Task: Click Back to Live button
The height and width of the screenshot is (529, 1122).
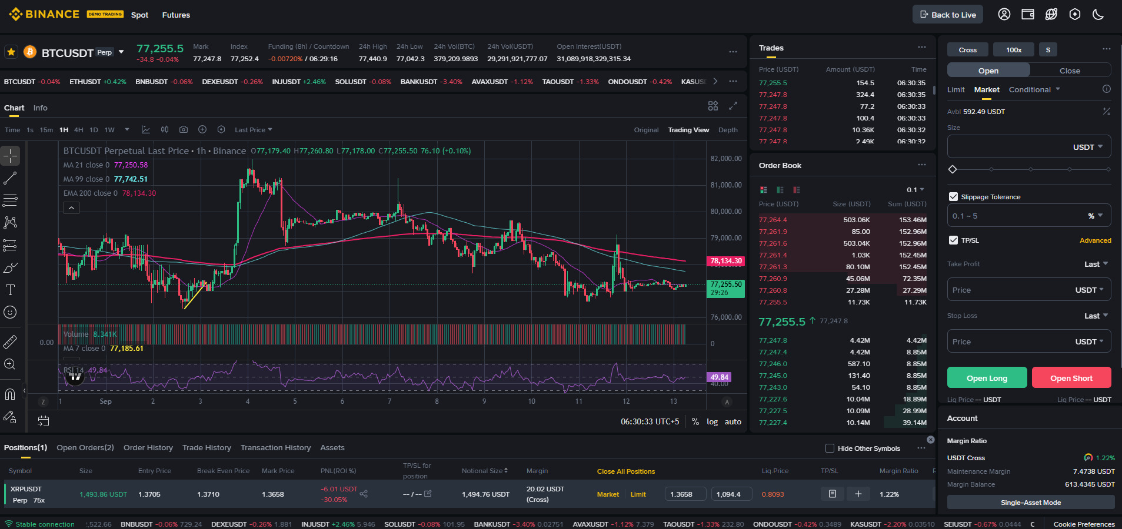Action: [948, 14]
